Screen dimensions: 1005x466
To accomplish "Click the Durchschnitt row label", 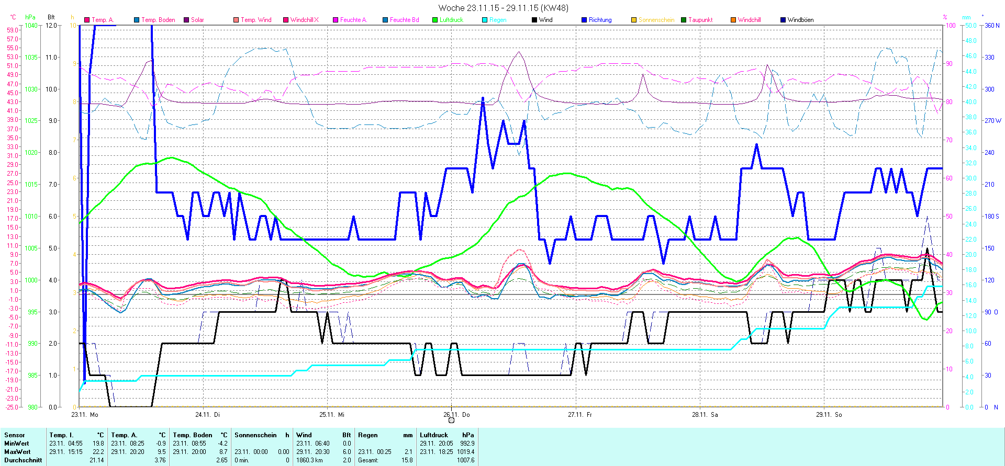I will [x=23, y=460].
